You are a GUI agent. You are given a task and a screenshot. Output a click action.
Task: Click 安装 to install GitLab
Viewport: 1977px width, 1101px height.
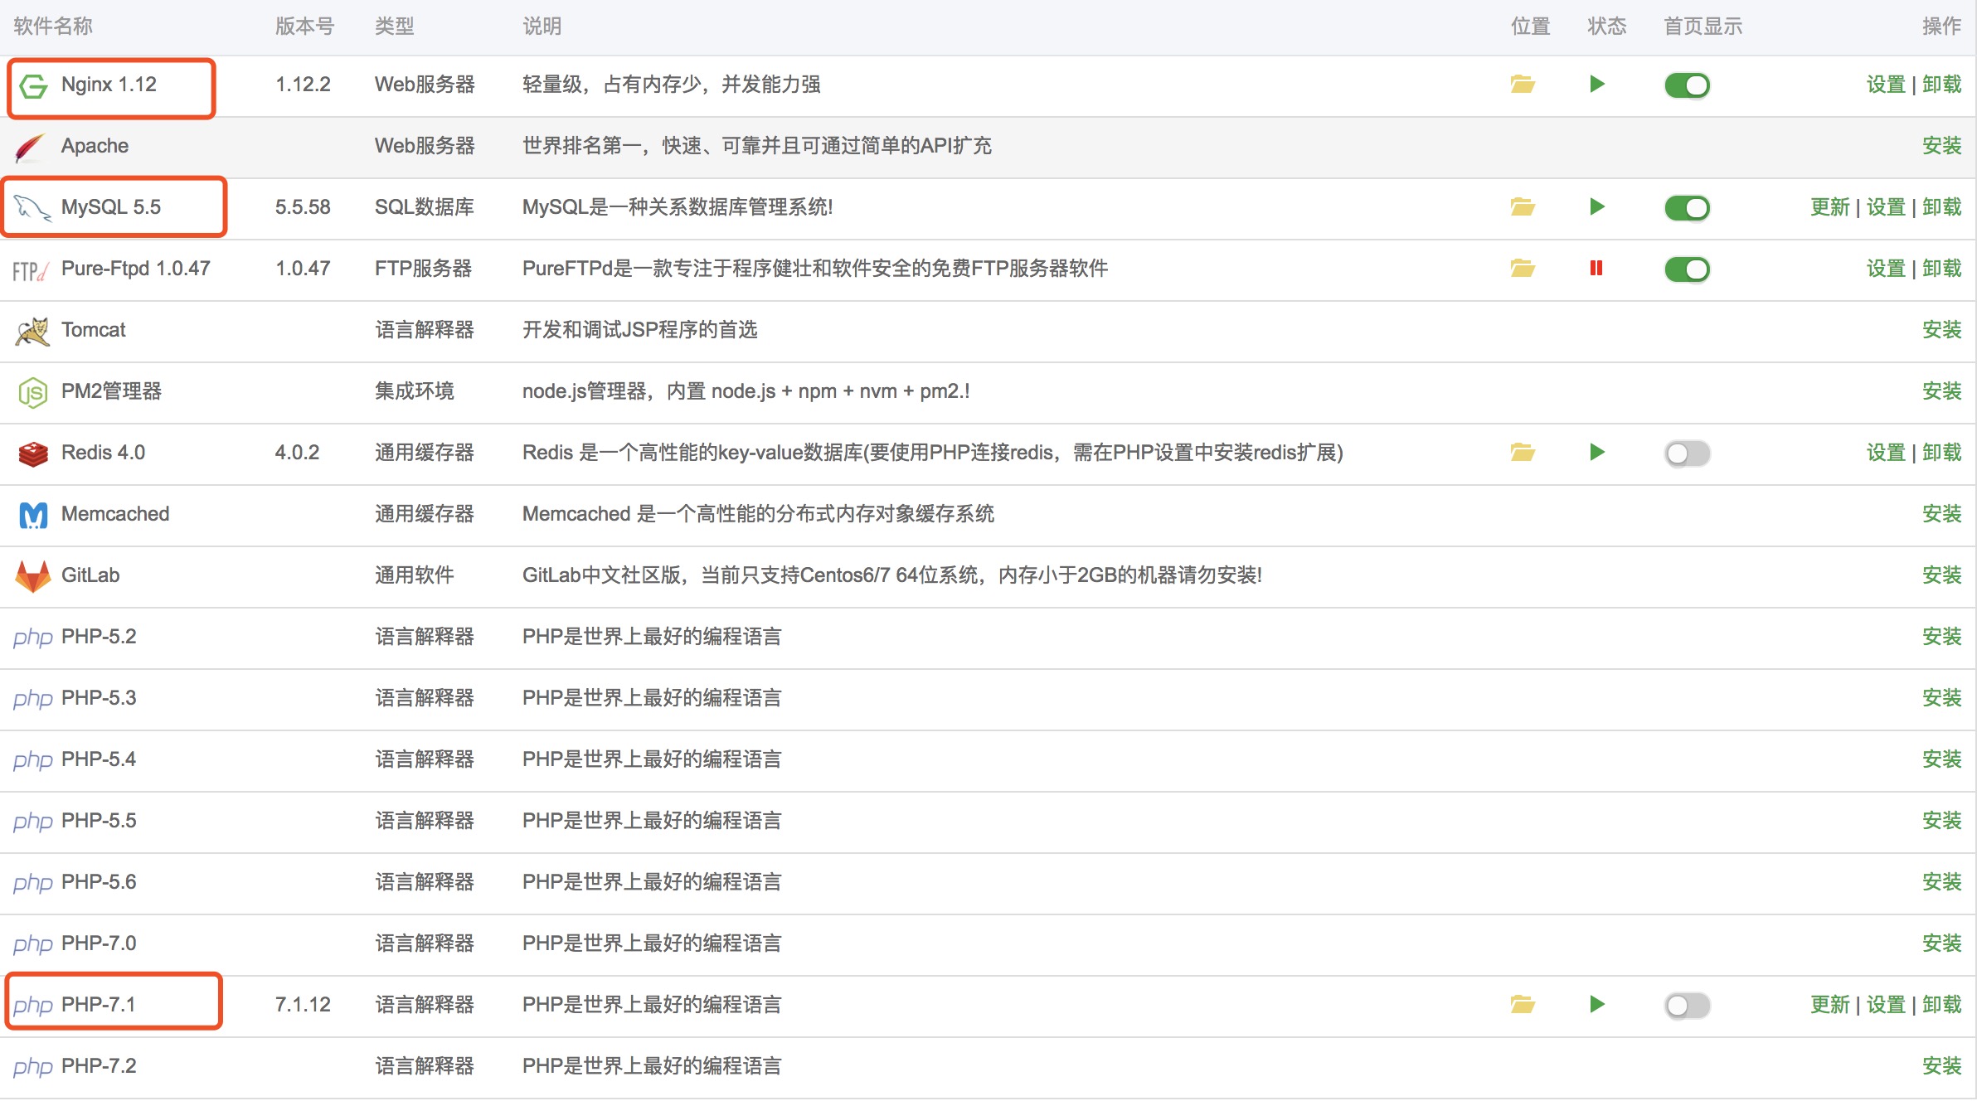[1942, 575]
